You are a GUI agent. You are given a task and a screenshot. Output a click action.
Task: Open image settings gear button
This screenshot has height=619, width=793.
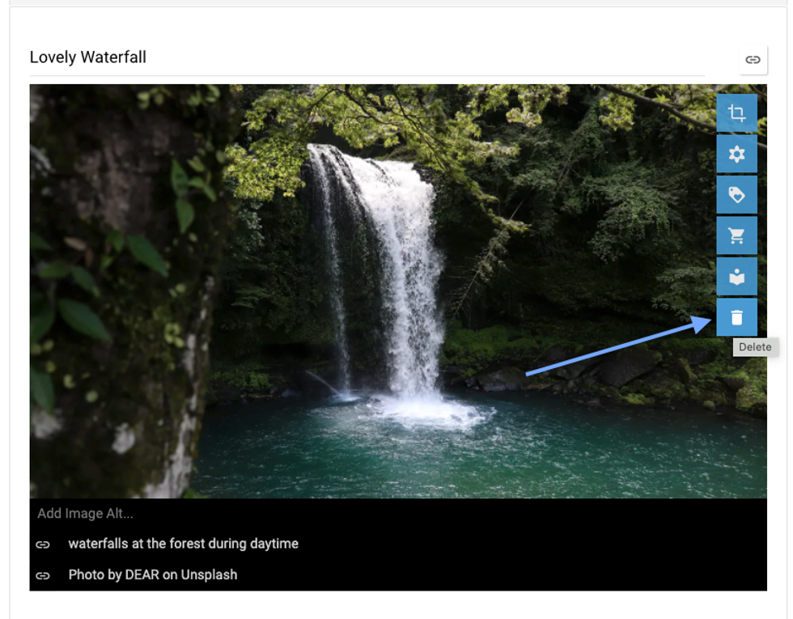[x=736, y=154]
